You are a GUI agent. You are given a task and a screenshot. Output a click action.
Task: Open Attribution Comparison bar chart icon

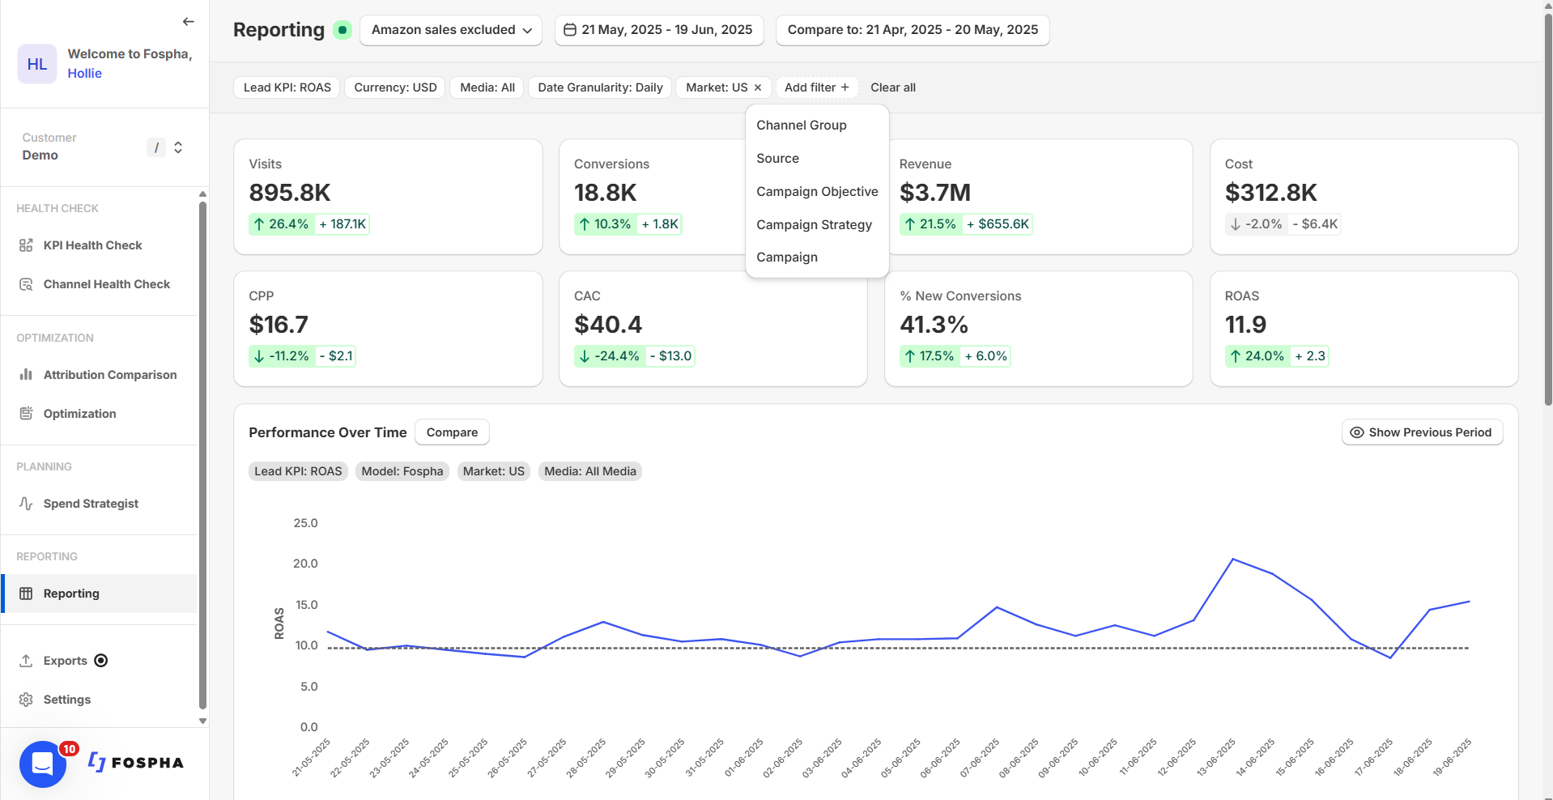tap(26, 375)
